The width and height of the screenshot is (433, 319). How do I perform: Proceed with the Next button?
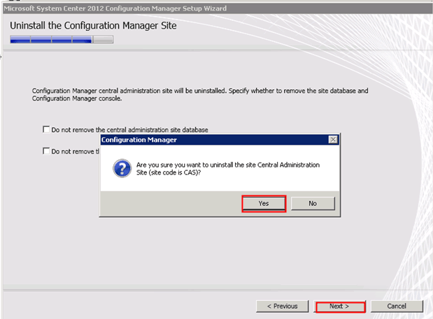(341, 306)
